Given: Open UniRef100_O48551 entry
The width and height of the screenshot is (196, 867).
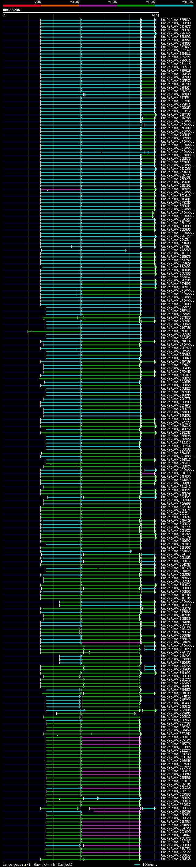Looking at the screenshot, I should (176, 40).
